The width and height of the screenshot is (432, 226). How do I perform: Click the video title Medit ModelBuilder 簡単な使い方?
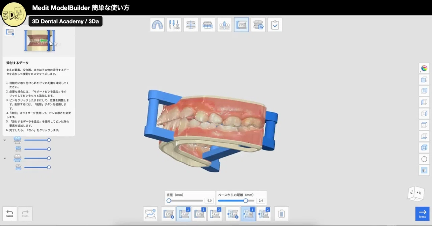[81, 8]
